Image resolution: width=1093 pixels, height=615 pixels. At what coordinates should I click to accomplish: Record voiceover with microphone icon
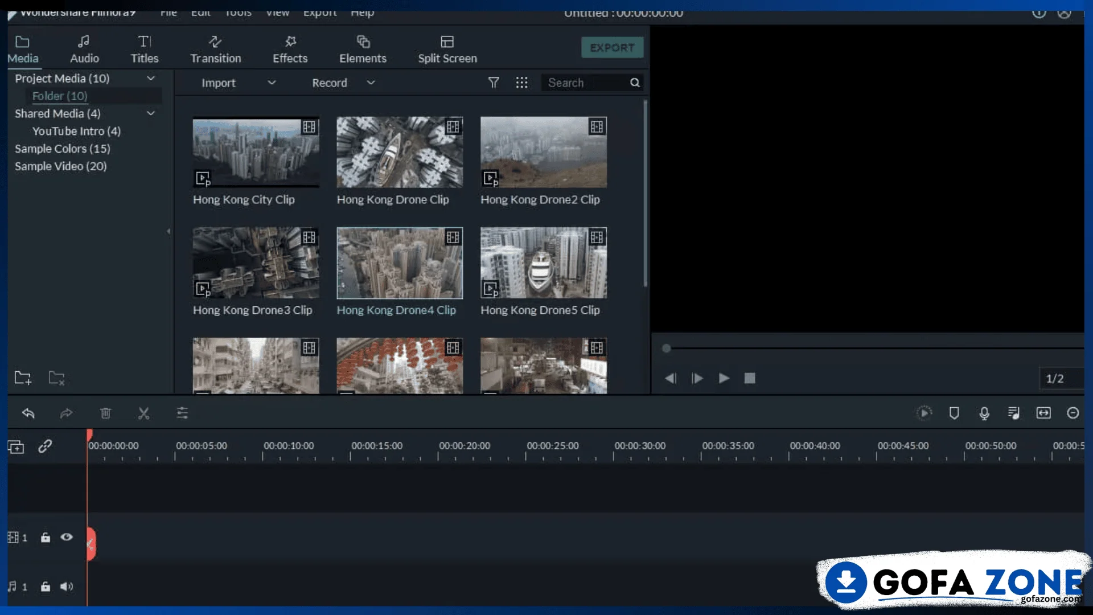tap(984, 413)
